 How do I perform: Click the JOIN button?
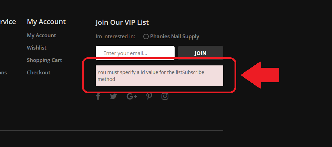200,53
